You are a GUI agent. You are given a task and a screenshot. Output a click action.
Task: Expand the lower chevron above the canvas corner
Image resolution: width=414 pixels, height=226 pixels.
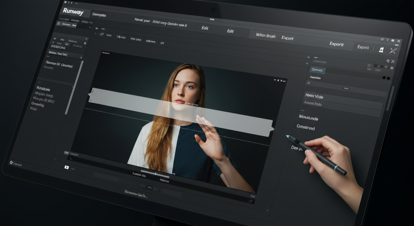click(307, 63)
